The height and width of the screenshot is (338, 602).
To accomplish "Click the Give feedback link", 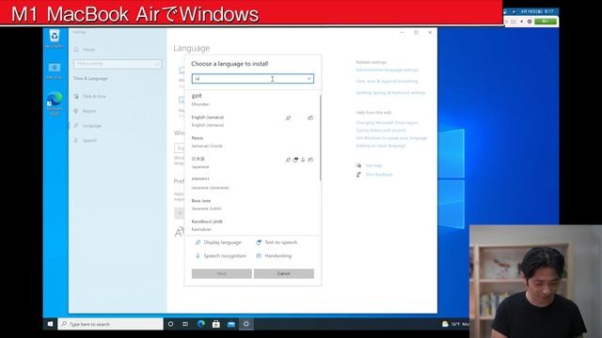I will coord(379,175).
